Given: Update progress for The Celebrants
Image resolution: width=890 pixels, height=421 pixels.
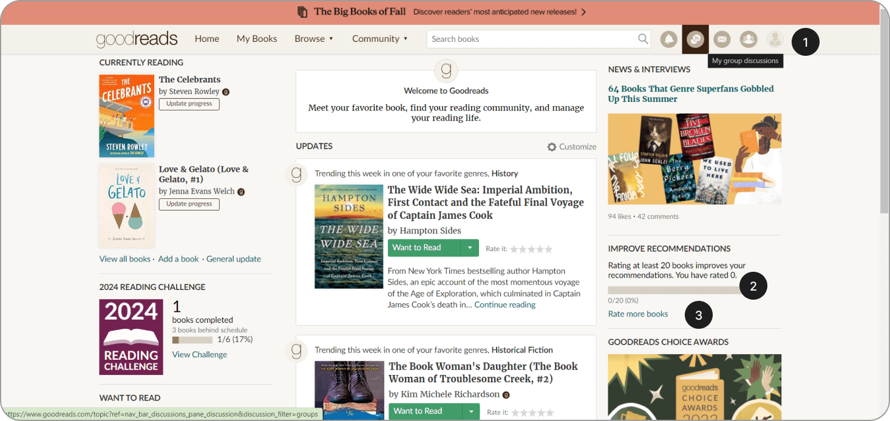Looking at the screenshot, I should pos(189,104).
